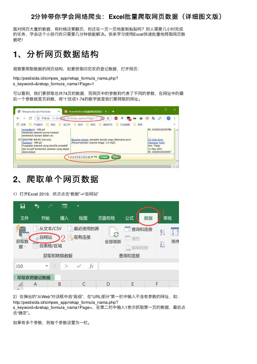Select the 印尼农药登记数据 sheet tab
This screenshot has height=364, width=257.
(x=34, y=277)
